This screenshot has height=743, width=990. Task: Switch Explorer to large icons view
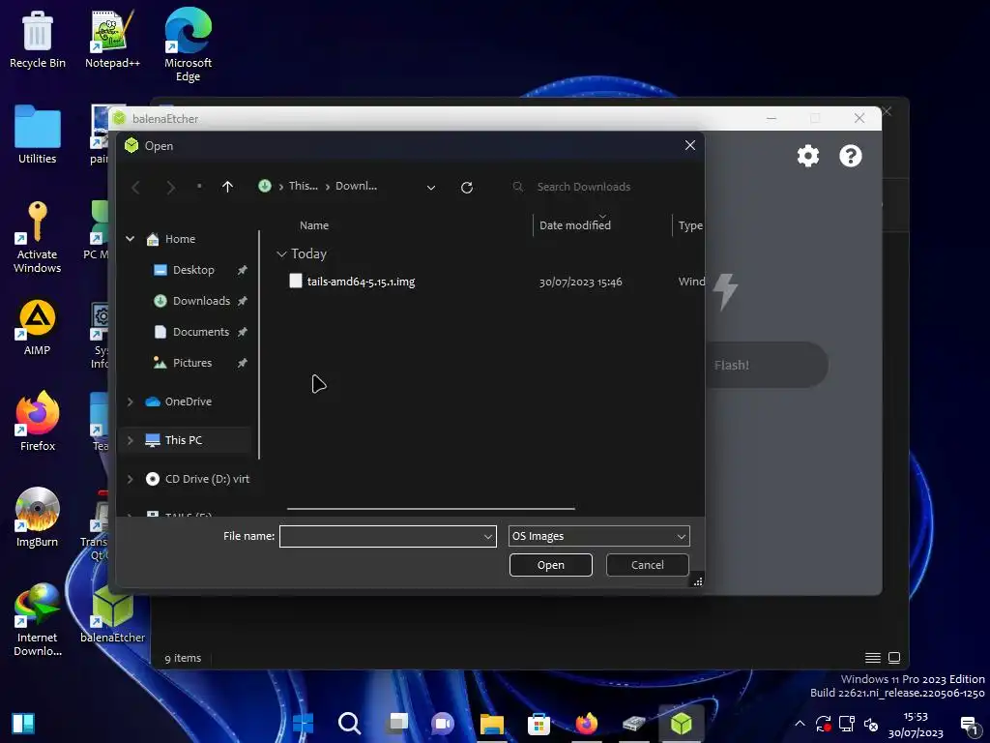(x=894, y=658)
